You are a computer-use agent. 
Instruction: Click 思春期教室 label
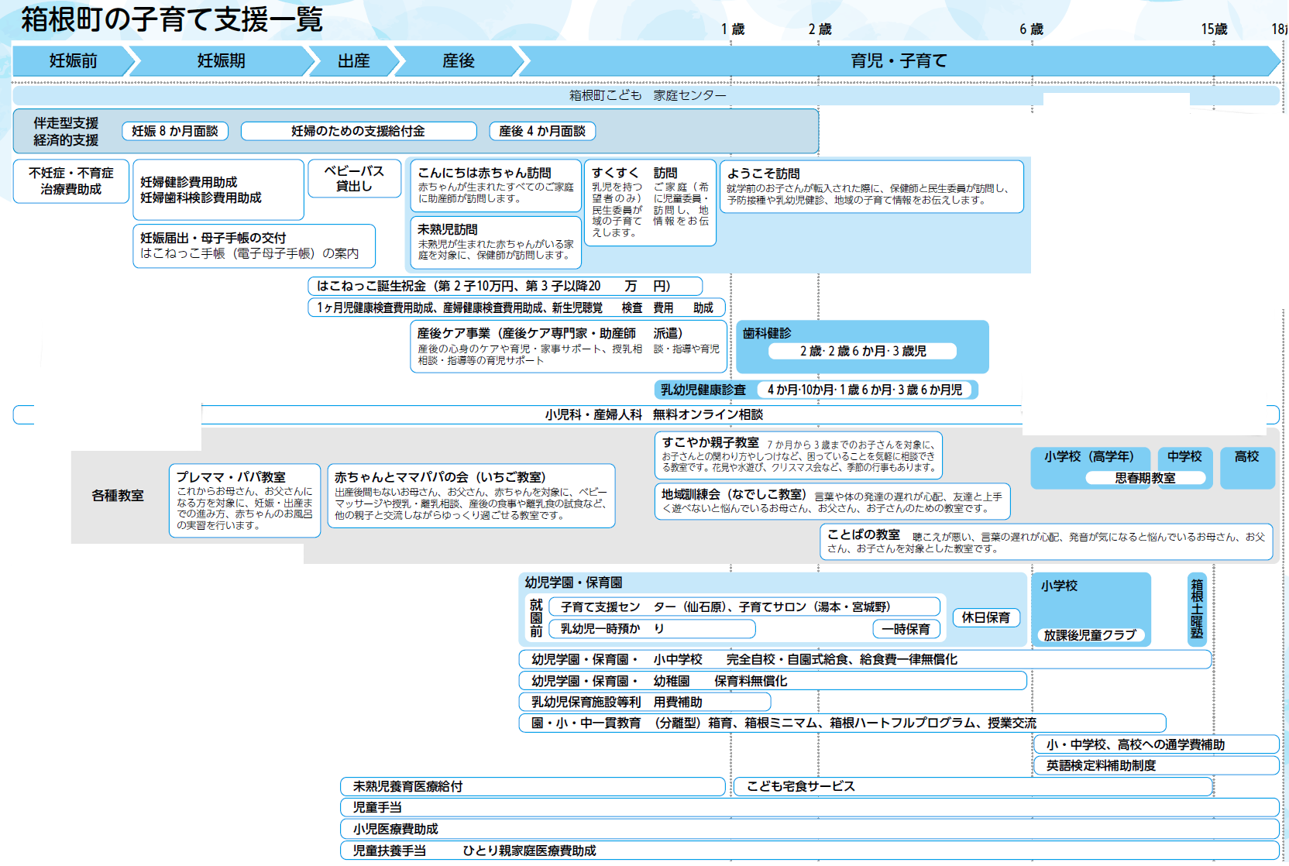tap(1145, 478)
